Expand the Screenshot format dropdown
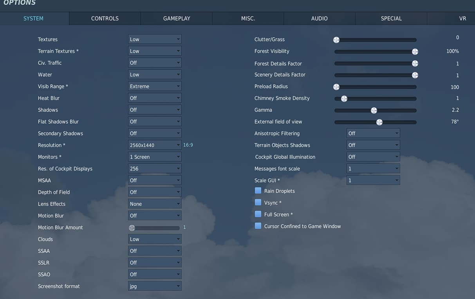The image size is (475, 299). click(155, 286)
